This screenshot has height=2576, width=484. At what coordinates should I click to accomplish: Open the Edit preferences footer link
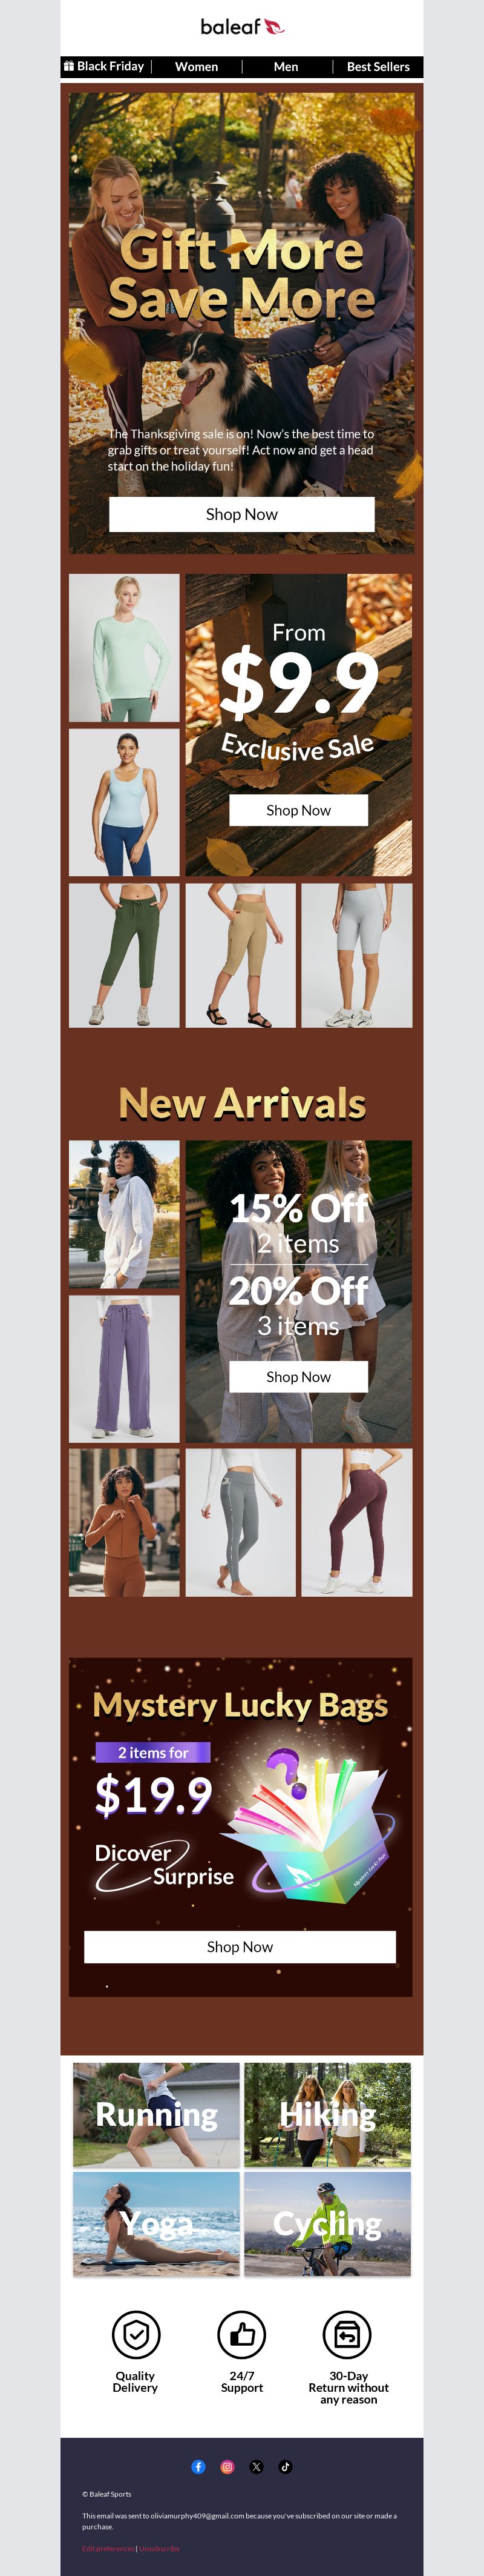(108, 2548)
